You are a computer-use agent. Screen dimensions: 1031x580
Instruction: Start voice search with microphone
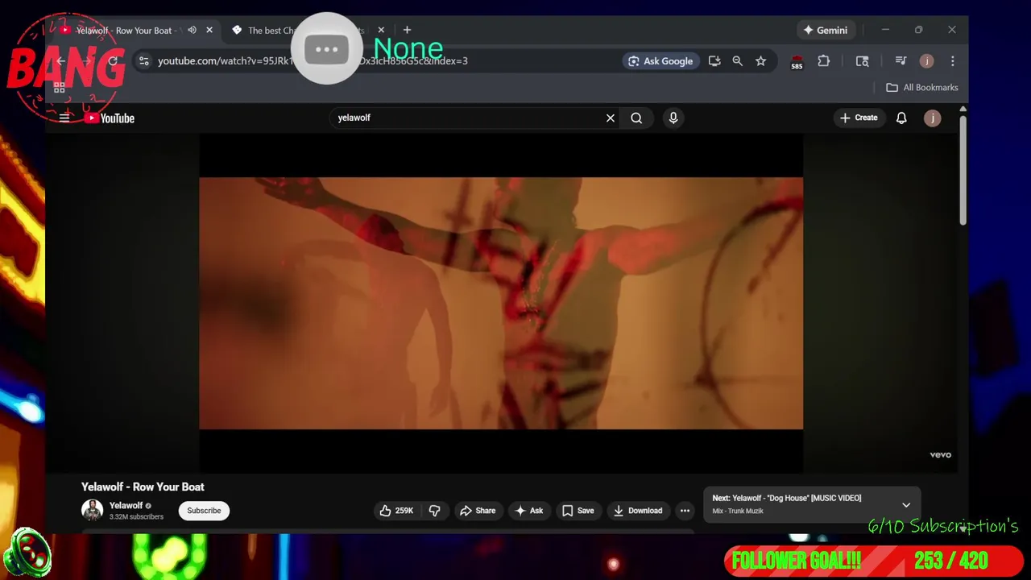tap(673, 118)
